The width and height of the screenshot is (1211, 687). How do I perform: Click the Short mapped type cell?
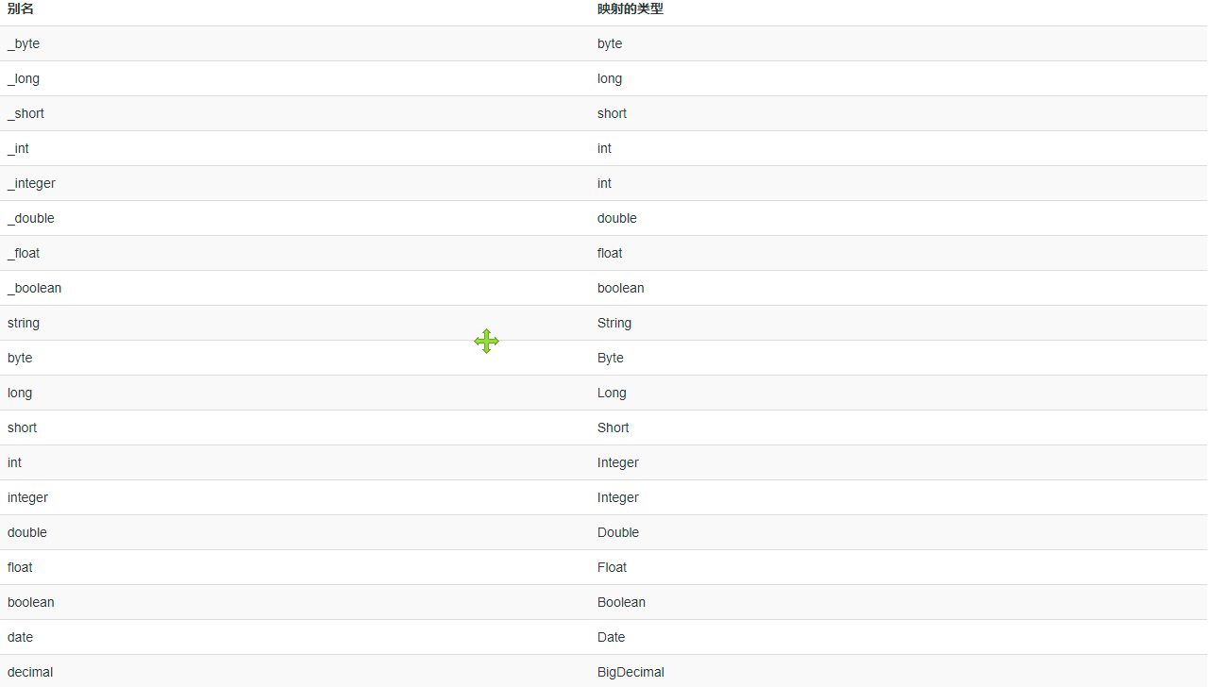(x=614, y=427)
